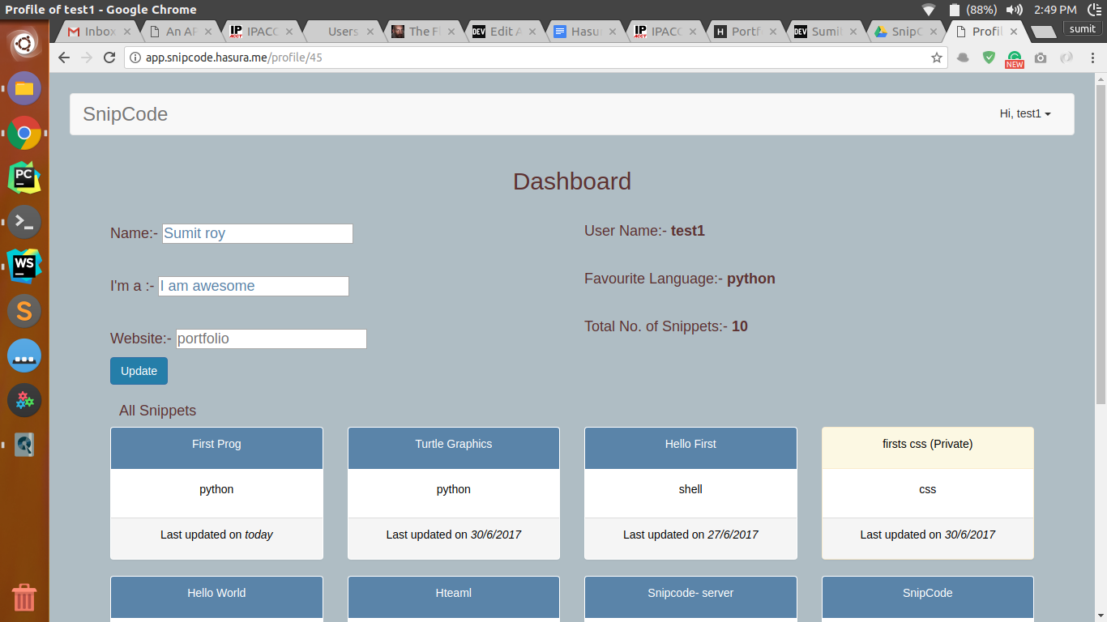Switch to the DEV 'Edit A' tab
This screenshot has height=622, width=1107.
pyautogui.click(x=503, y=32)
